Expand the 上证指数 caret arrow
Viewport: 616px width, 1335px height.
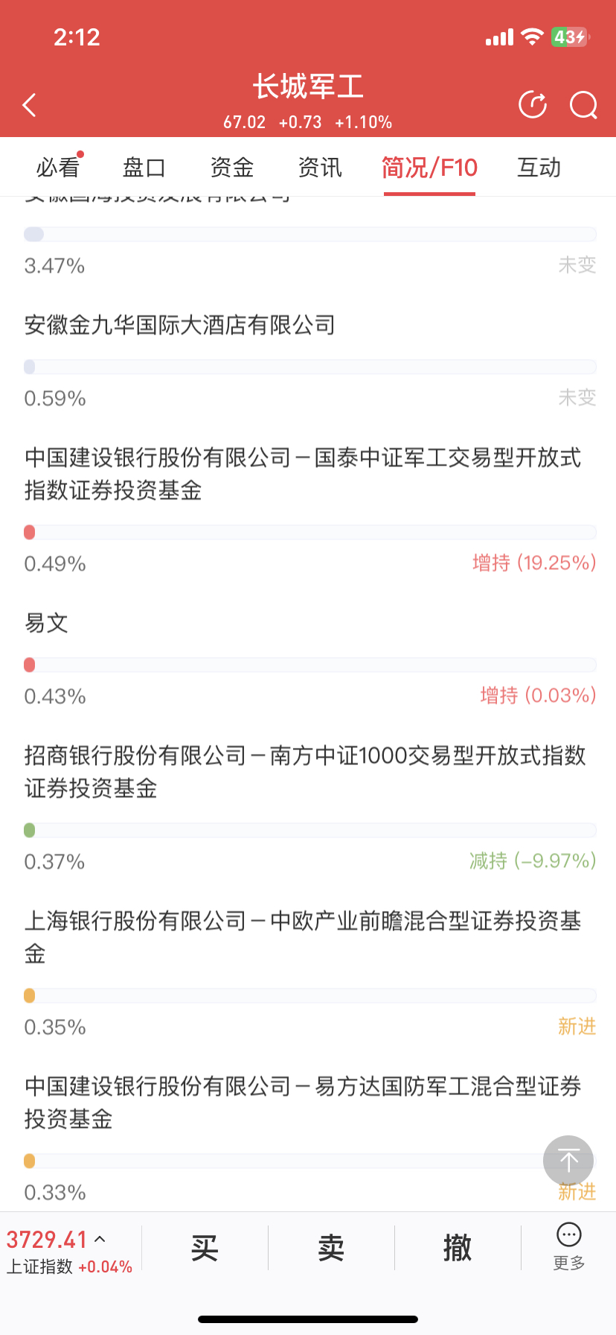[100, 1240]
